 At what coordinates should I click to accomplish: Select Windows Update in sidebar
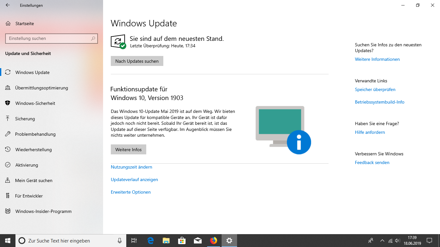click(x=52, y=72)
